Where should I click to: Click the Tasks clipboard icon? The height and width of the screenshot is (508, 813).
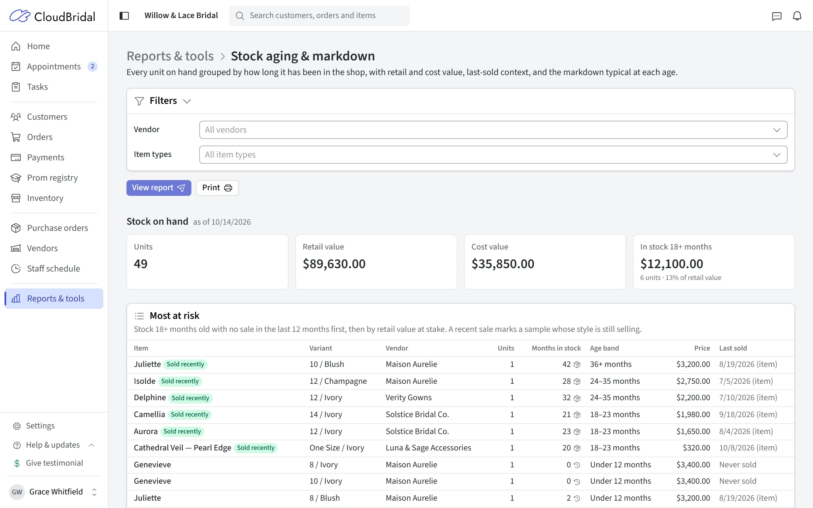click(x=16, y=87)
